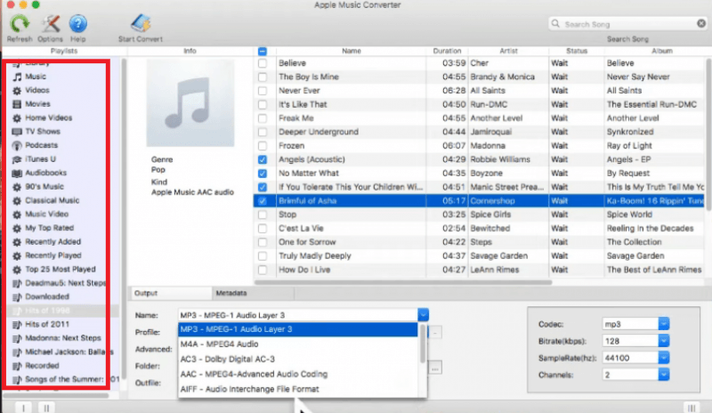Choose AIFF - Audio Interchange File Format option
Image resolution: width=712 pixels, height=413 pixels.
click(x=298, y=389)
